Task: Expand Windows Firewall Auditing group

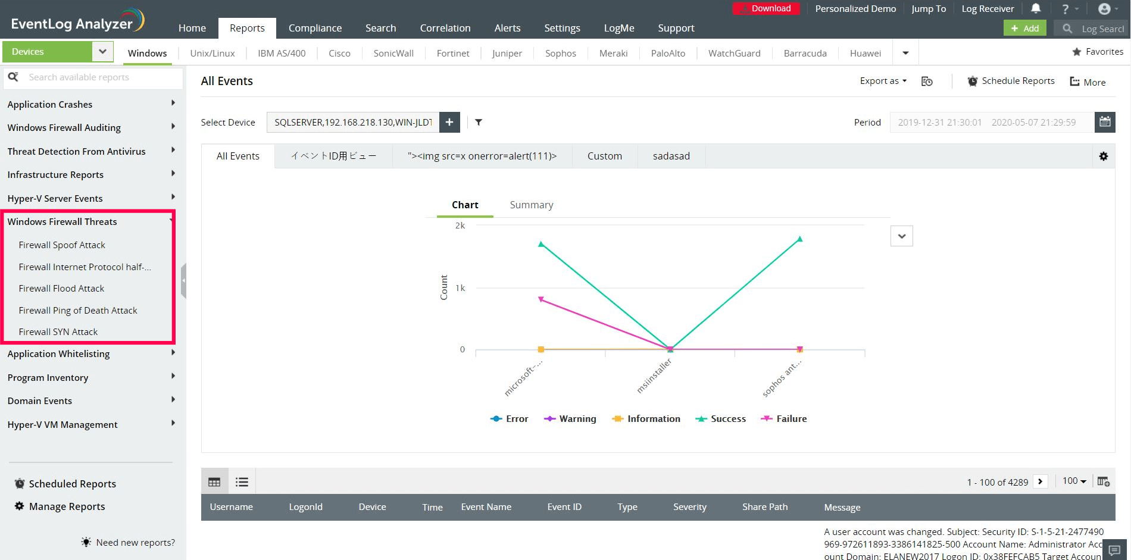Action: (173, 127)
